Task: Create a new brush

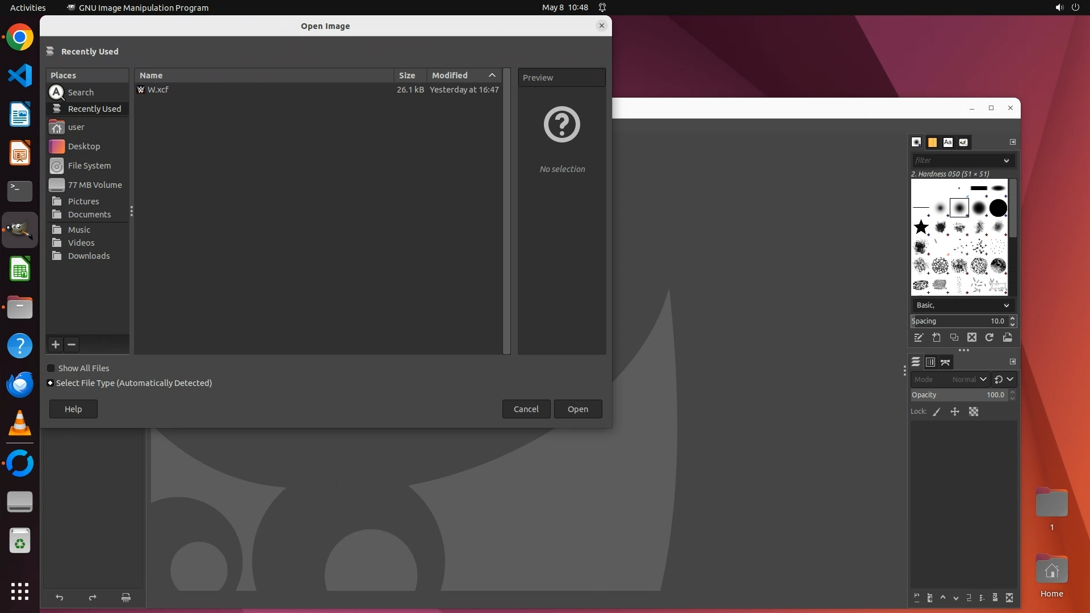Action: pyautogui.click(x=936, y=338)
